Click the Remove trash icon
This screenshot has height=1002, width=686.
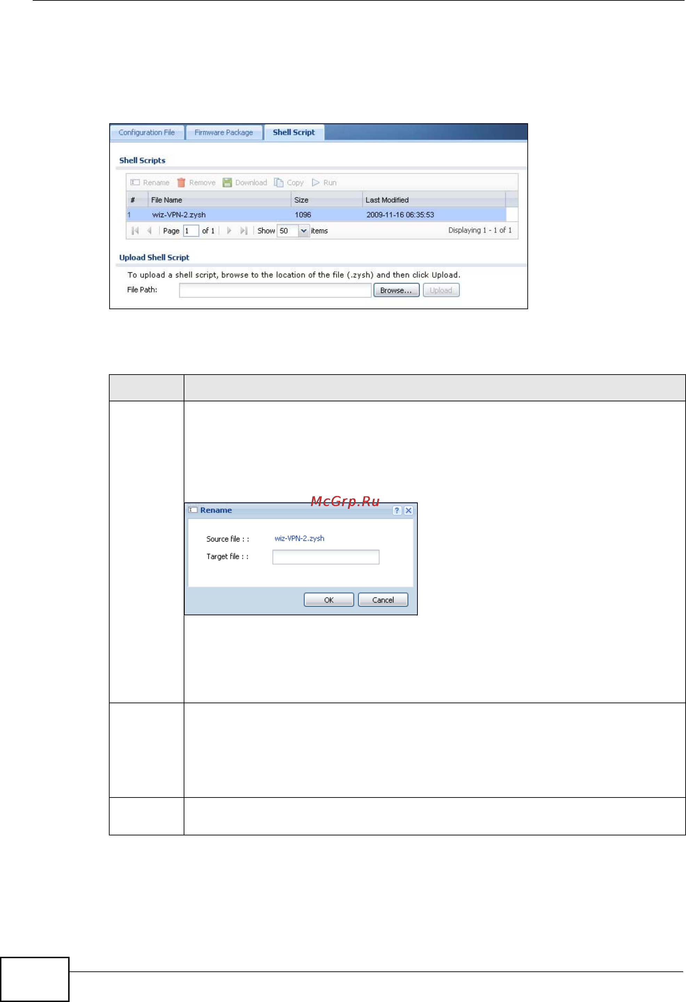[x=181, y=182]
